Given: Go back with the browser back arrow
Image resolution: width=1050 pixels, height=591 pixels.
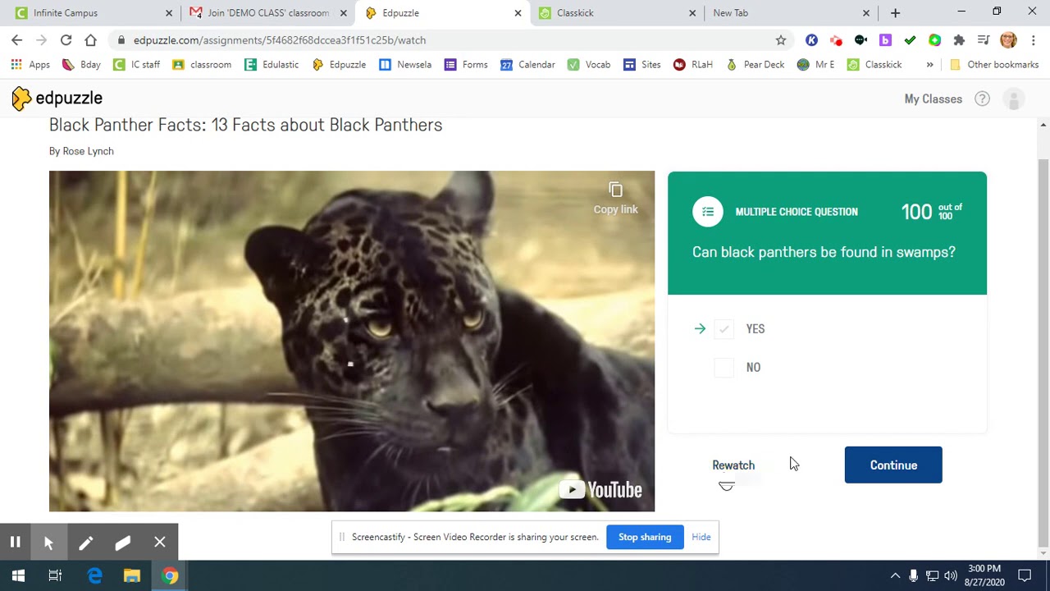Looking at the screenshot, I should coord(17,39).
